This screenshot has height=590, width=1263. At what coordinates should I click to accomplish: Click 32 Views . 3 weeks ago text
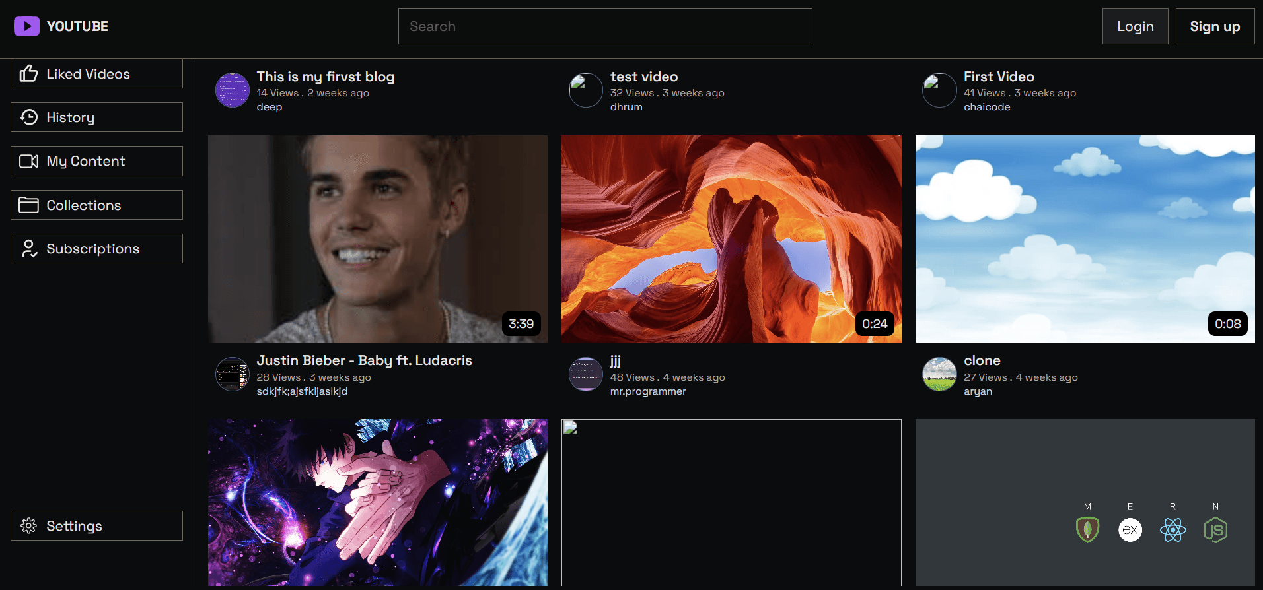pyautogui.click(x=667, y=93)
